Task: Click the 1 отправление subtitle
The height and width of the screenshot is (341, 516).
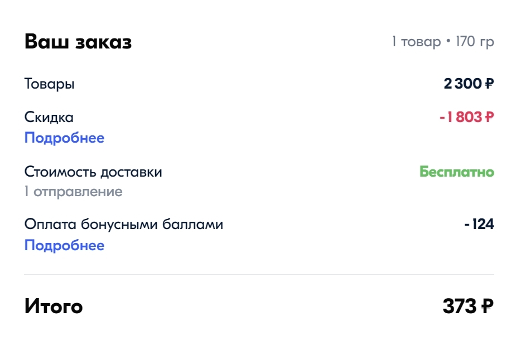Action: tap(73, 192)
